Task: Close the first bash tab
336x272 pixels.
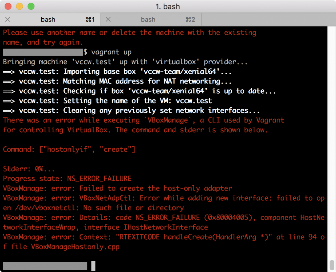Action: click(8, 20)
